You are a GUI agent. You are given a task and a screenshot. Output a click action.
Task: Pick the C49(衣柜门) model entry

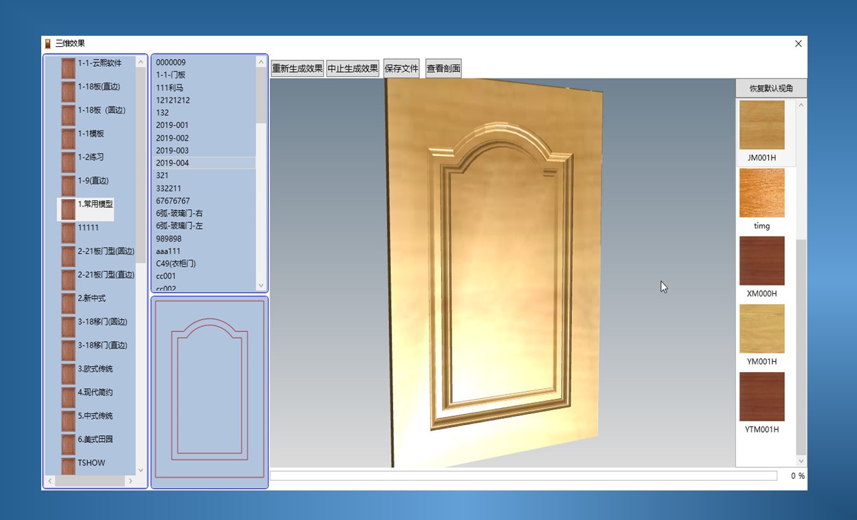coord(176,263)
